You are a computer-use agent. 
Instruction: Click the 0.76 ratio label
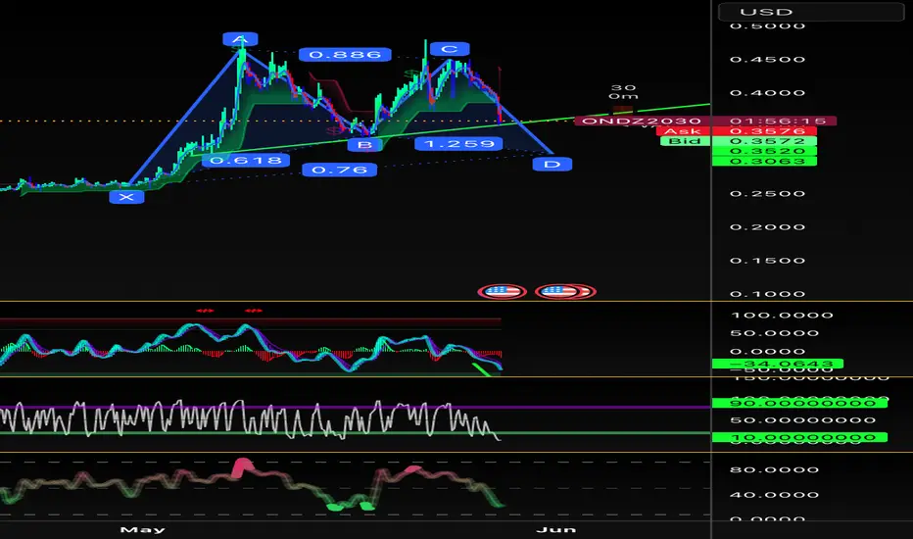[x=340, y=171]
